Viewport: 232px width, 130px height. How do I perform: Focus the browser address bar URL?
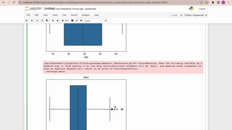coord(96,3)
